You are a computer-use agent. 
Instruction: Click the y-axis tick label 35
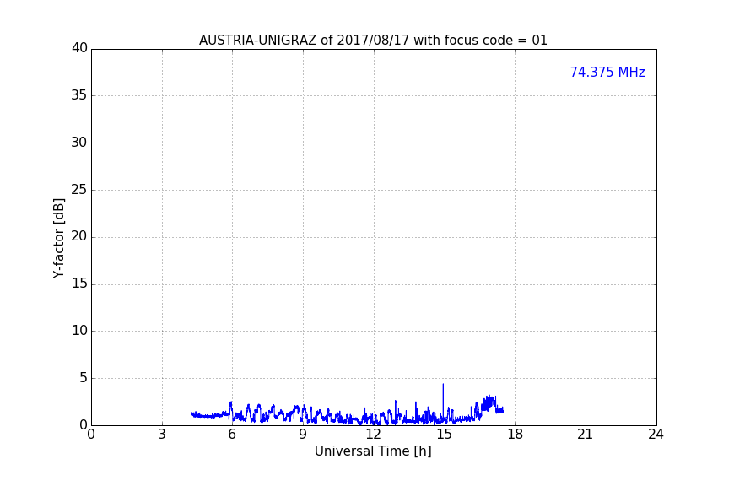tap(79, 95)
